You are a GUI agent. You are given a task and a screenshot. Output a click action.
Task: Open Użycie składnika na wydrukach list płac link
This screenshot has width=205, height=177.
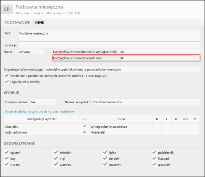(39, 112)
